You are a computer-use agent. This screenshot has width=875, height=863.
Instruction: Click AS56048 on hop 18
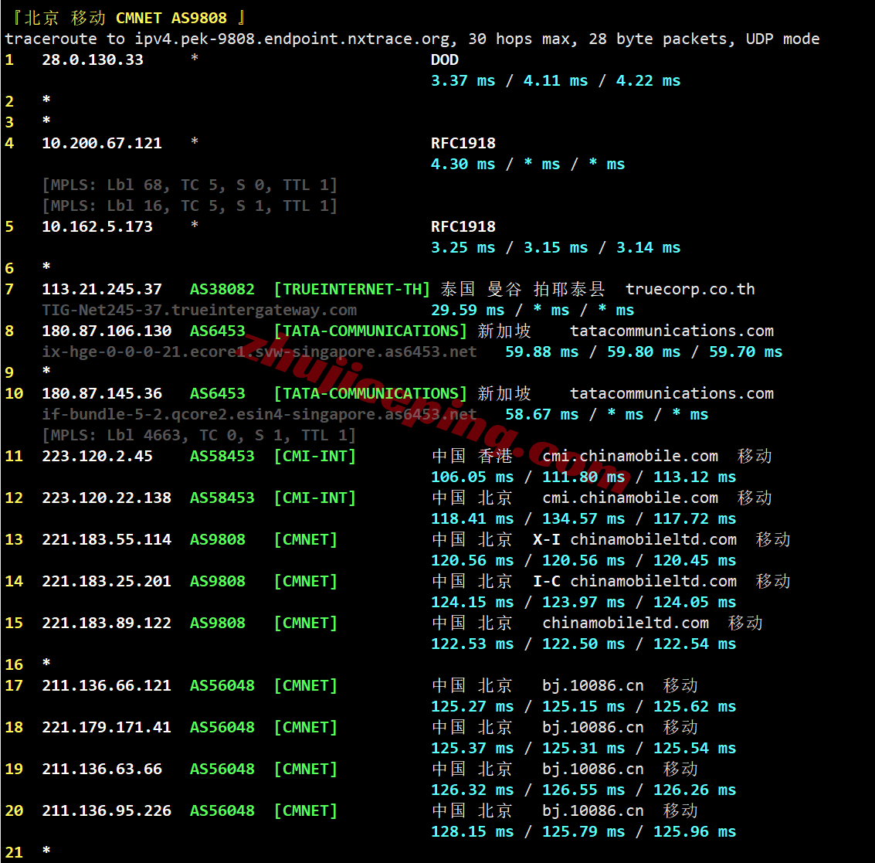pyautogui.click(x=222, y=727)
